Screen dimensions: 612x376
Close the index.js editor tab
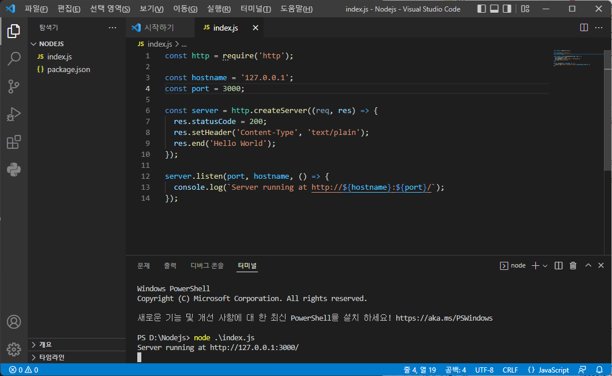pyautogui.click(x=256, y=28)
